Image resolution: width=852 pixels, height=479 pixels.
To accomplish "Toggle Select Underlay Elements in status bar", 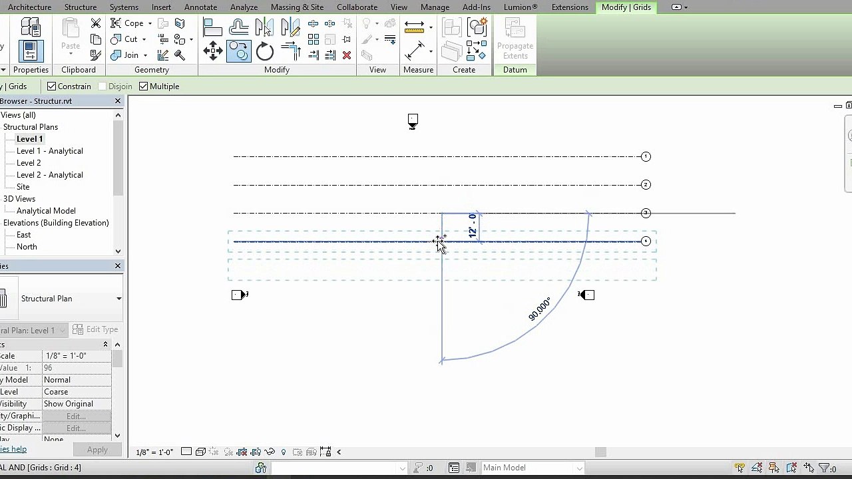I will [x=757, y=468].
